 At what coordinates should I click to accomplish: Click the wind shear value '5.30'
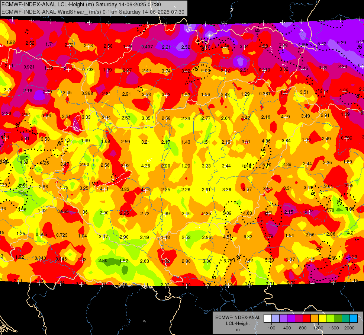(x=269, y=260)
